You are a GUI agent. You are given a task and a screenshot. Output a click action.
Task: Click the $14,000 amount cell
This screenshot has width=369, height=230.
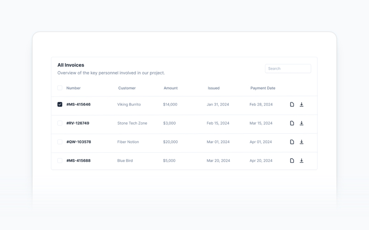point(170,104)
